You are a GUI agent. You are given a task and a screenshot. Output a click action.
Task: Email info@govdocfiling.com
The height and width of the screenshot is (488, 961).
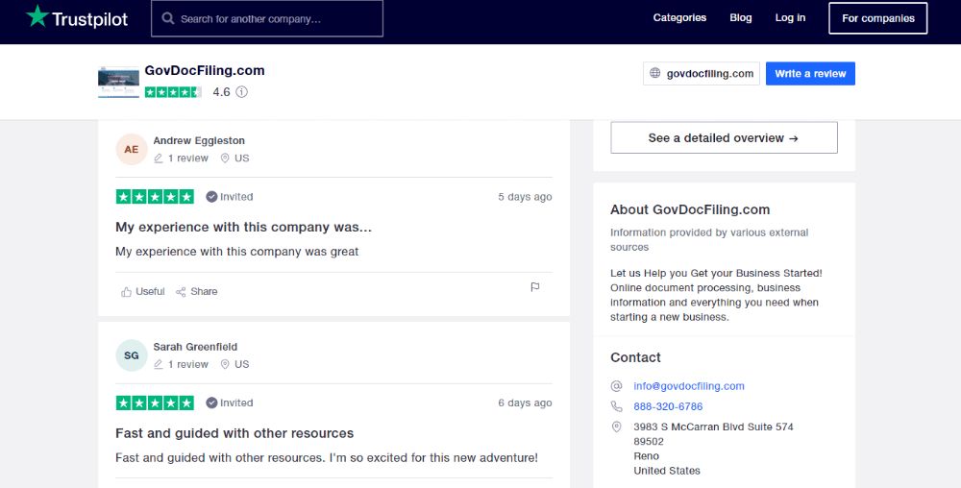point(689,386)
